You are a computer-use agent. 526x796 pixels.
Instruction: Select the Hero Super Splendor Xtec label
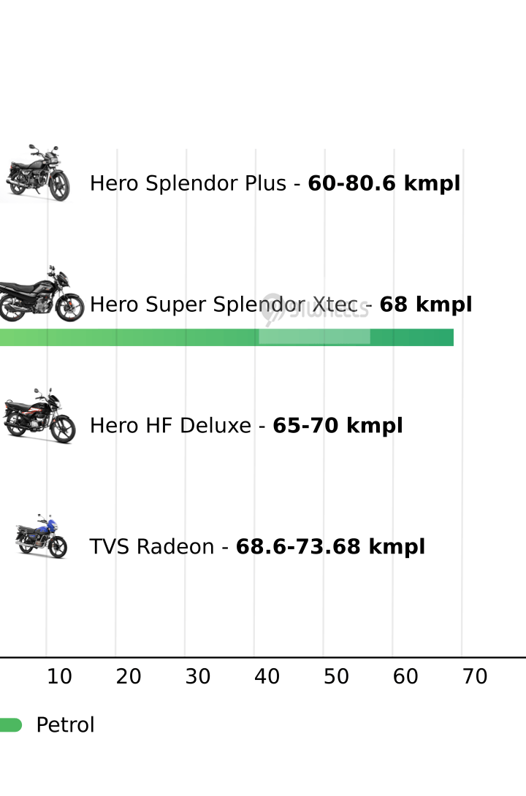click(281, 305)
